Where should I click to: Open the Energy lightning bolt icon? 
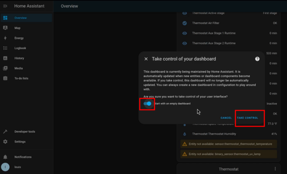(5, 38)
